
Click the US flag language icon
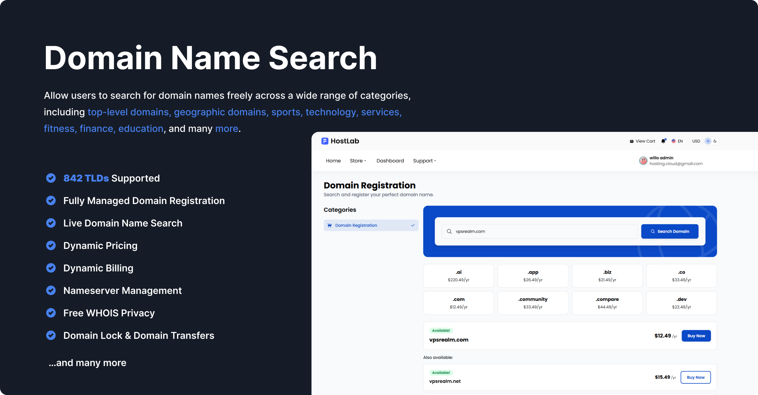pyautogui.click(x=674, y=141)
